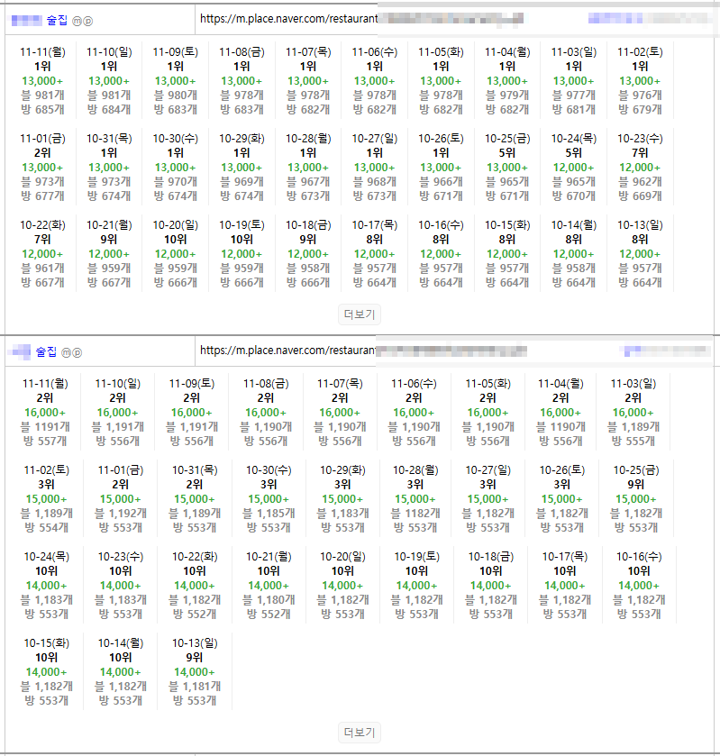720x756 pixels.
Task: Click the circled m icon in second header
Action: coord(66,351)
